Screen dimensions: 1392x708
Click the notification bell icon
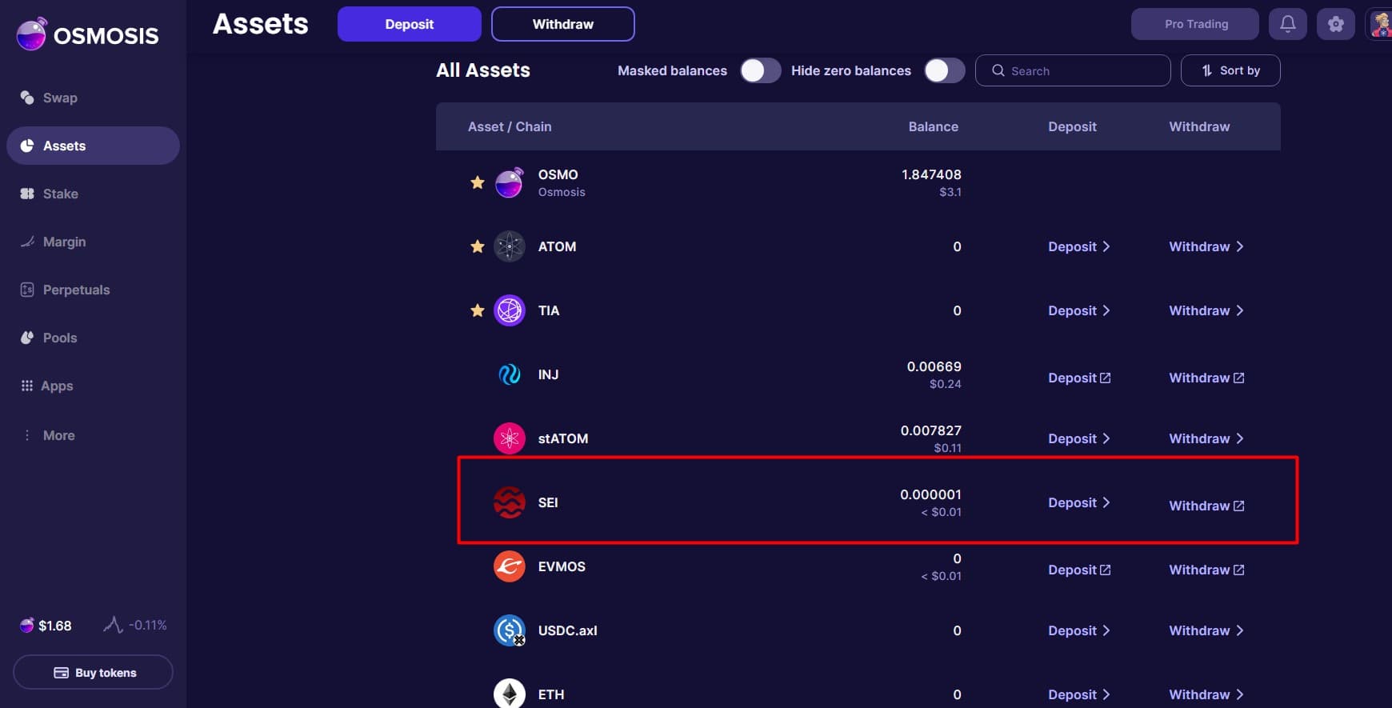pyautogui.click(x=1287, y=24)
